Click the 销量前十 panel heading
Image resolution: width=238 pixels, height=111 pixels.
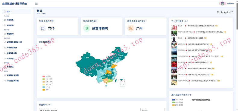tap(43, 104)
